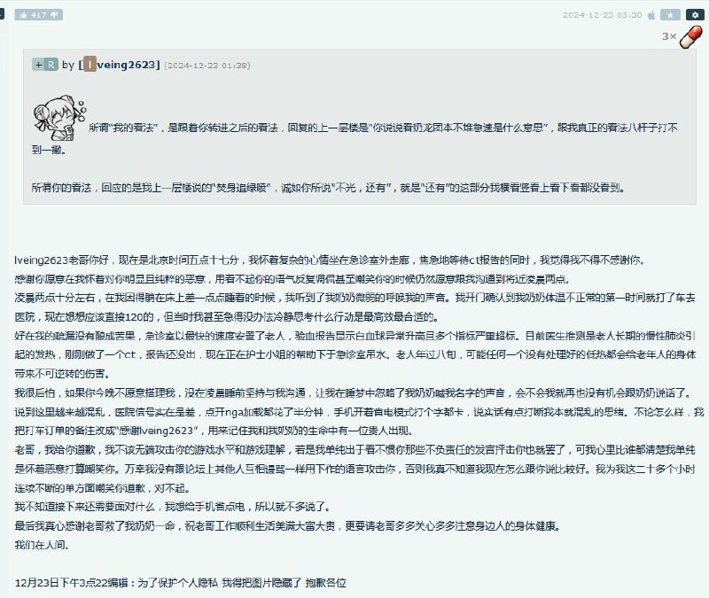Click the line starting '最后我真心感谢老哥'
Screen dimensions: 709x598
(x=287, y=525)
